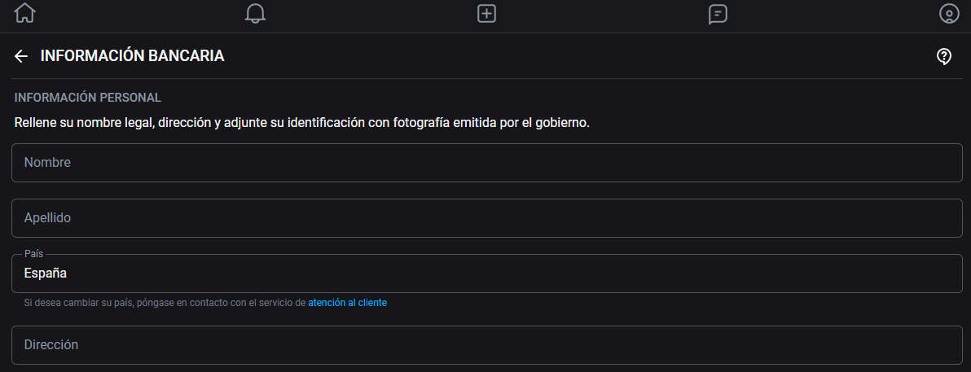Click into the Apellido field

point(487,218)
